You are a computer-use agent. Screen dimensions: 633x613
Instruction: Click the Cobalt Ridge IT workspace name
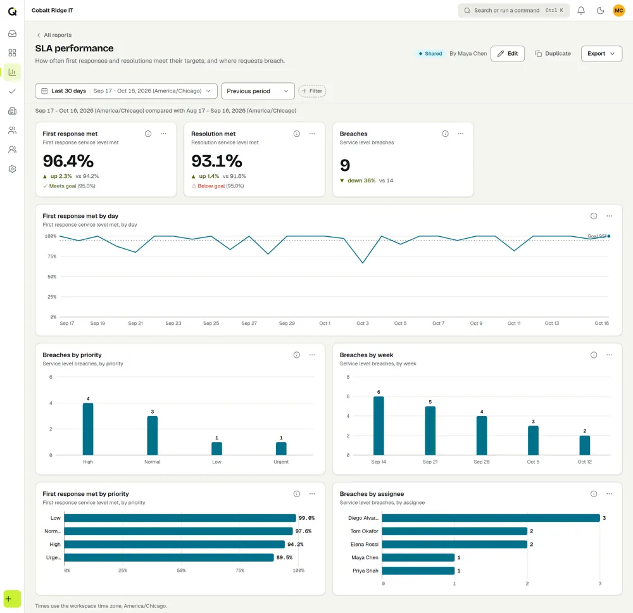coord(53,11)
